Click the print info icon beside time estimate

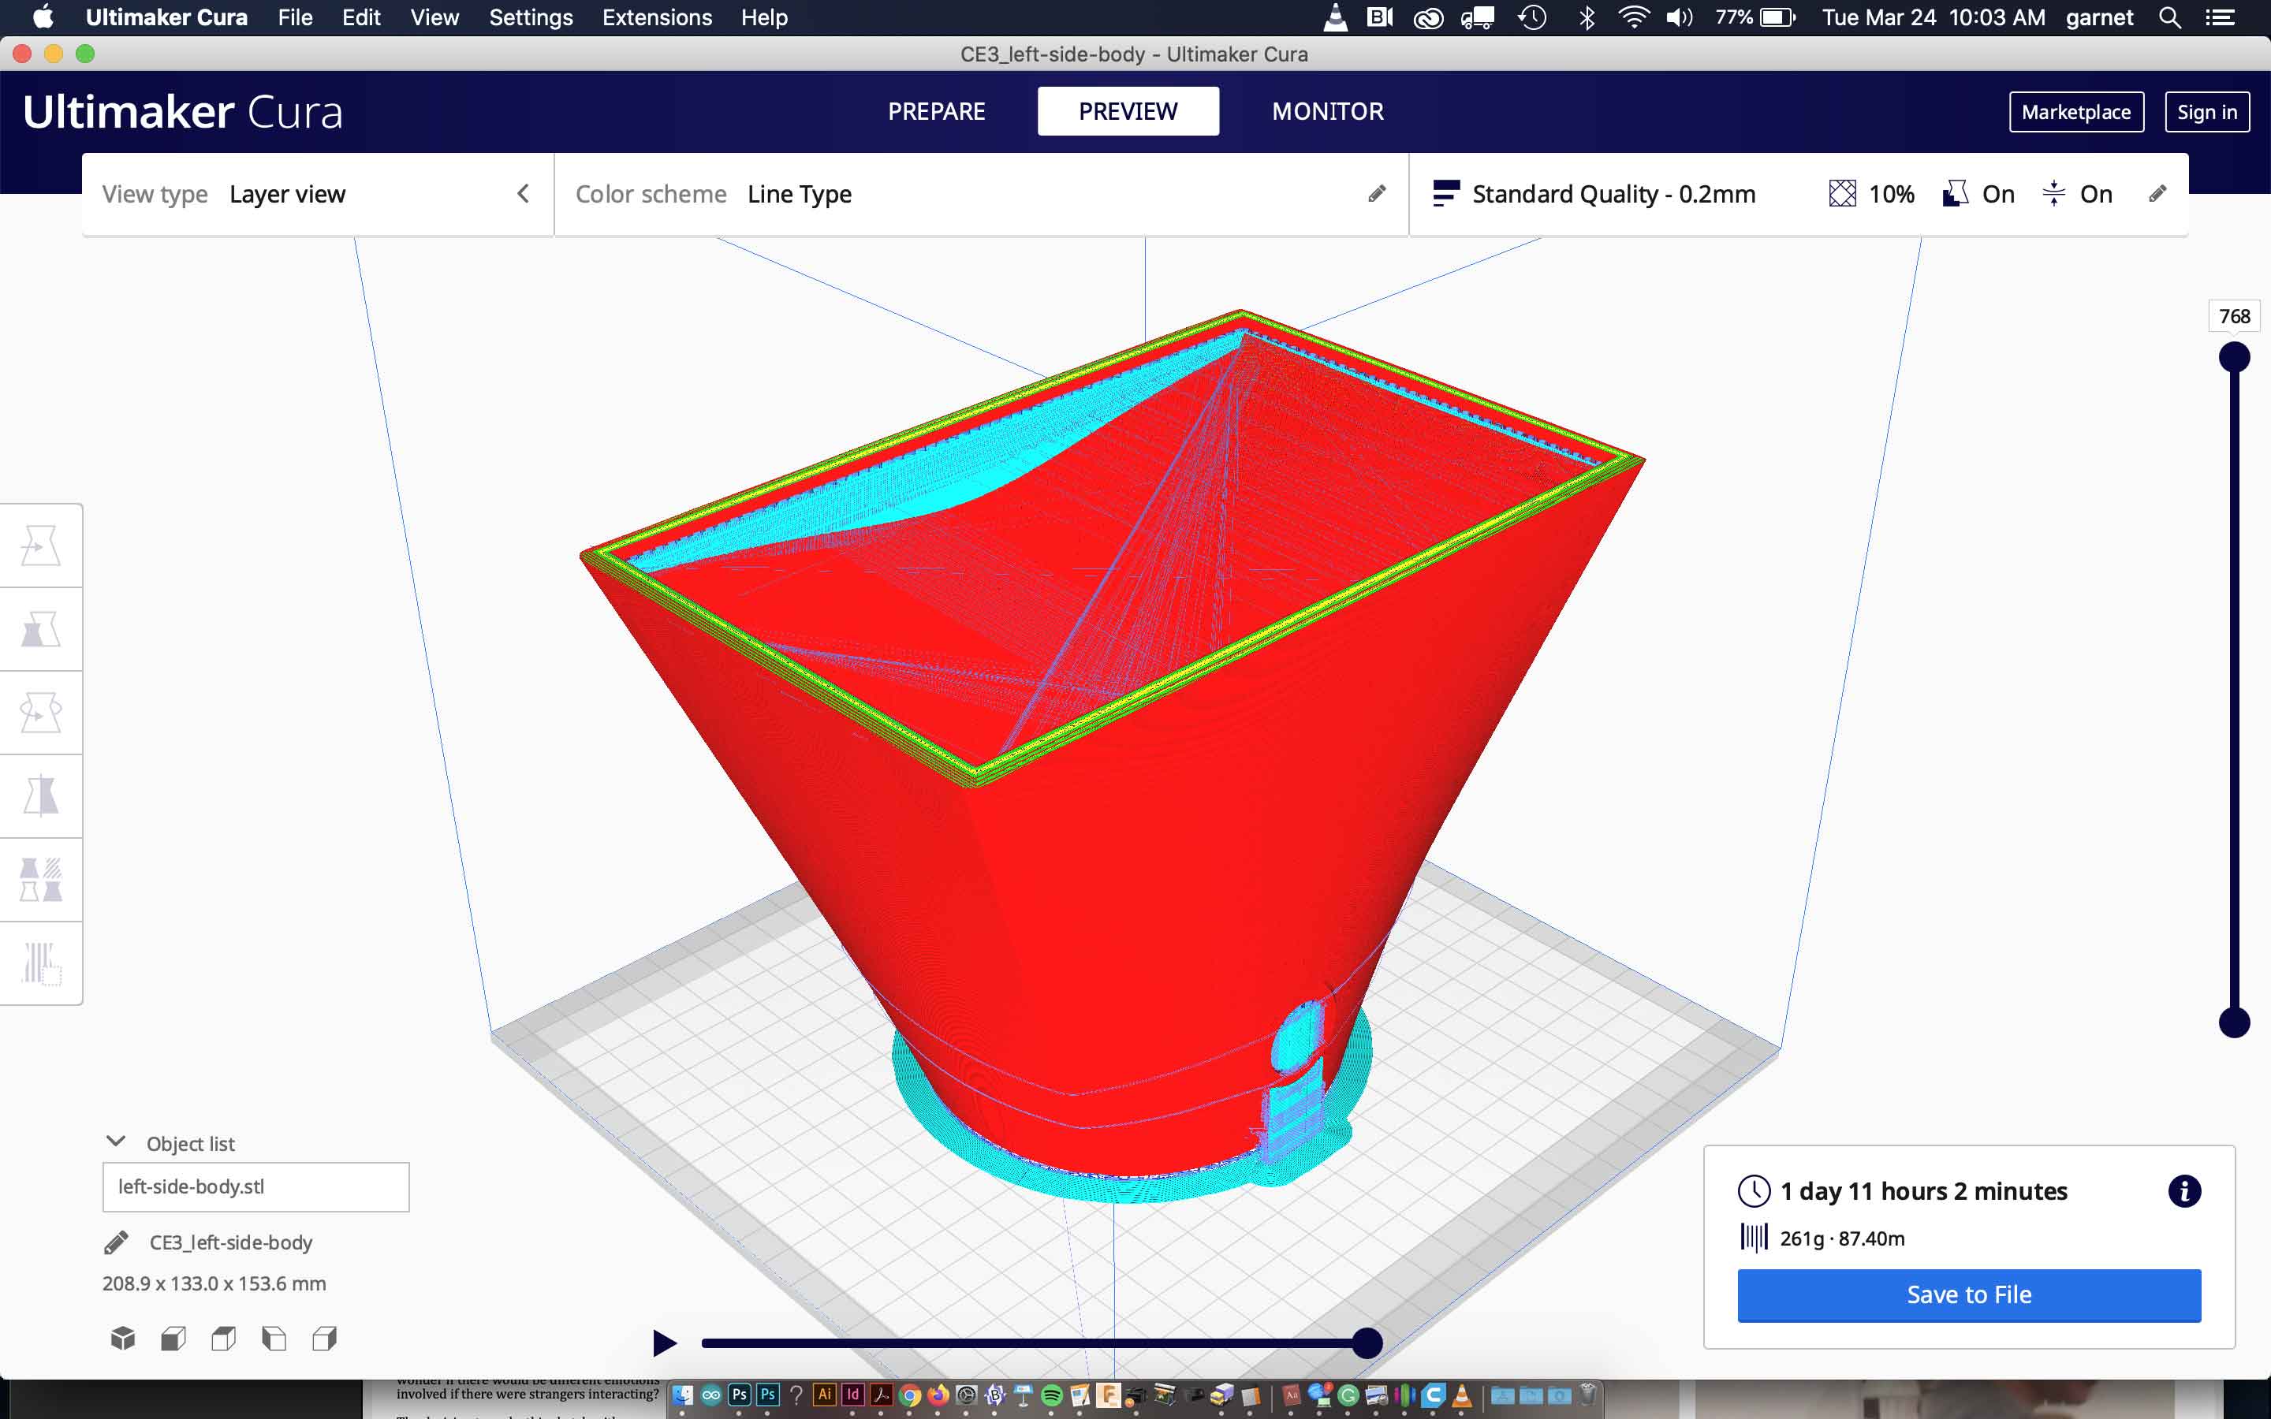coord(2183,1191)
